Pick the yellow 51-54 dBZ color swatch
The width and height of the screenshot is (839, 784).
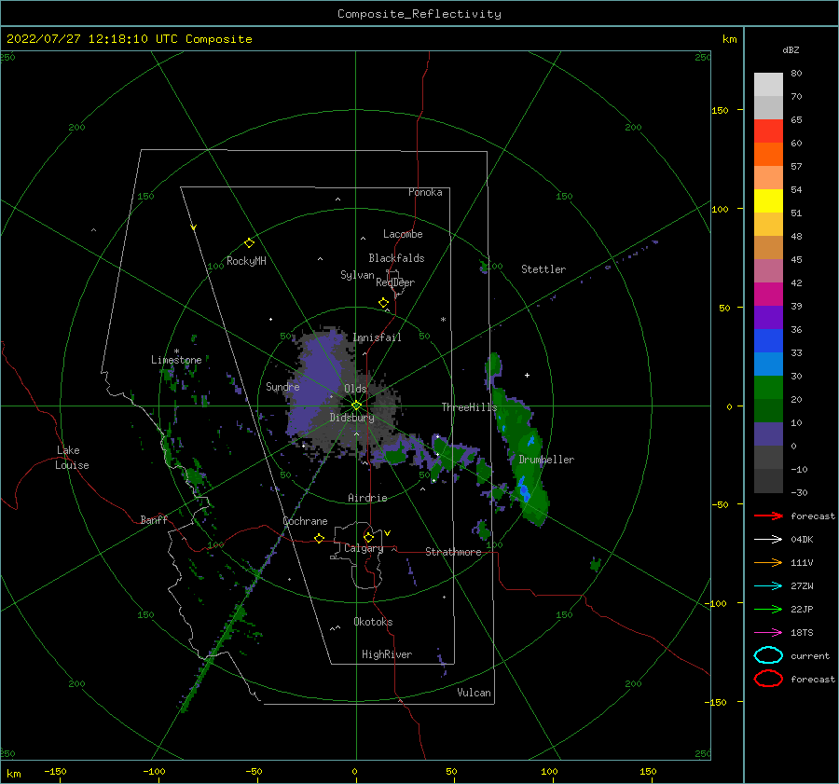768,201
